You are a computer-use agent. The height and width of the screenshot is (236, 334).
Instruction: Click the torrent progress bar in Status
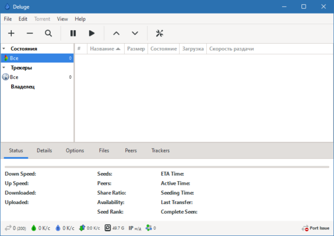pyautogui.click(x=167, y=167)
